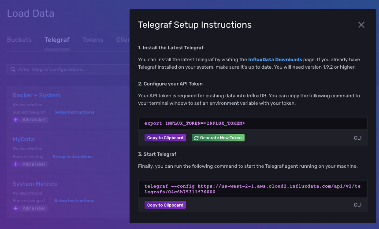379x229 pixels.
Task: Click plus icon to label System Metrics
Action: pos(15,208)
